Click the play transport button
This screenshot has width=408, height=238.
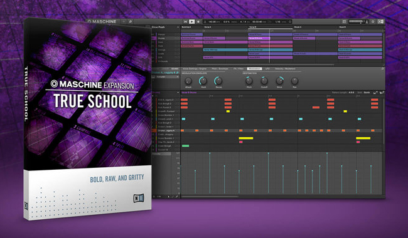192,22
